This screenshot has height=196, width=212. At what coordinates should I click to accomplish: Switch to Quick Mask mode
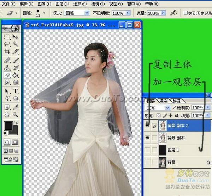click(x=15, y=142)
